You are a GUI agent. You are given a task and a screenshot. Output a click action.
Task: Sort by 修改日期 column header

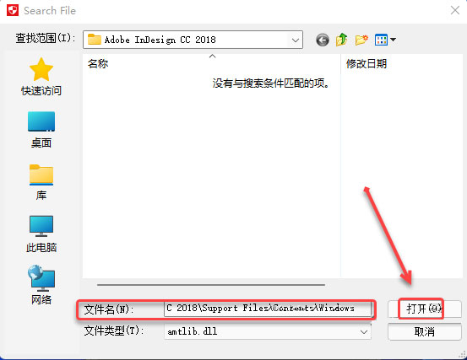[x=401, y=63]
